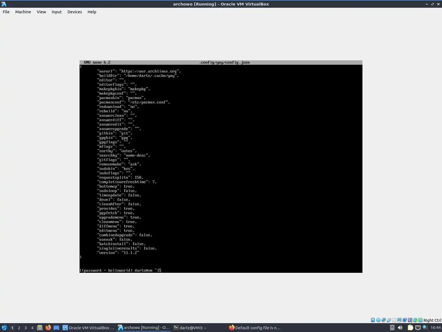Click the "cleanAfter": false line
This screenshot has width=442, height=332.
click(119, 204)
